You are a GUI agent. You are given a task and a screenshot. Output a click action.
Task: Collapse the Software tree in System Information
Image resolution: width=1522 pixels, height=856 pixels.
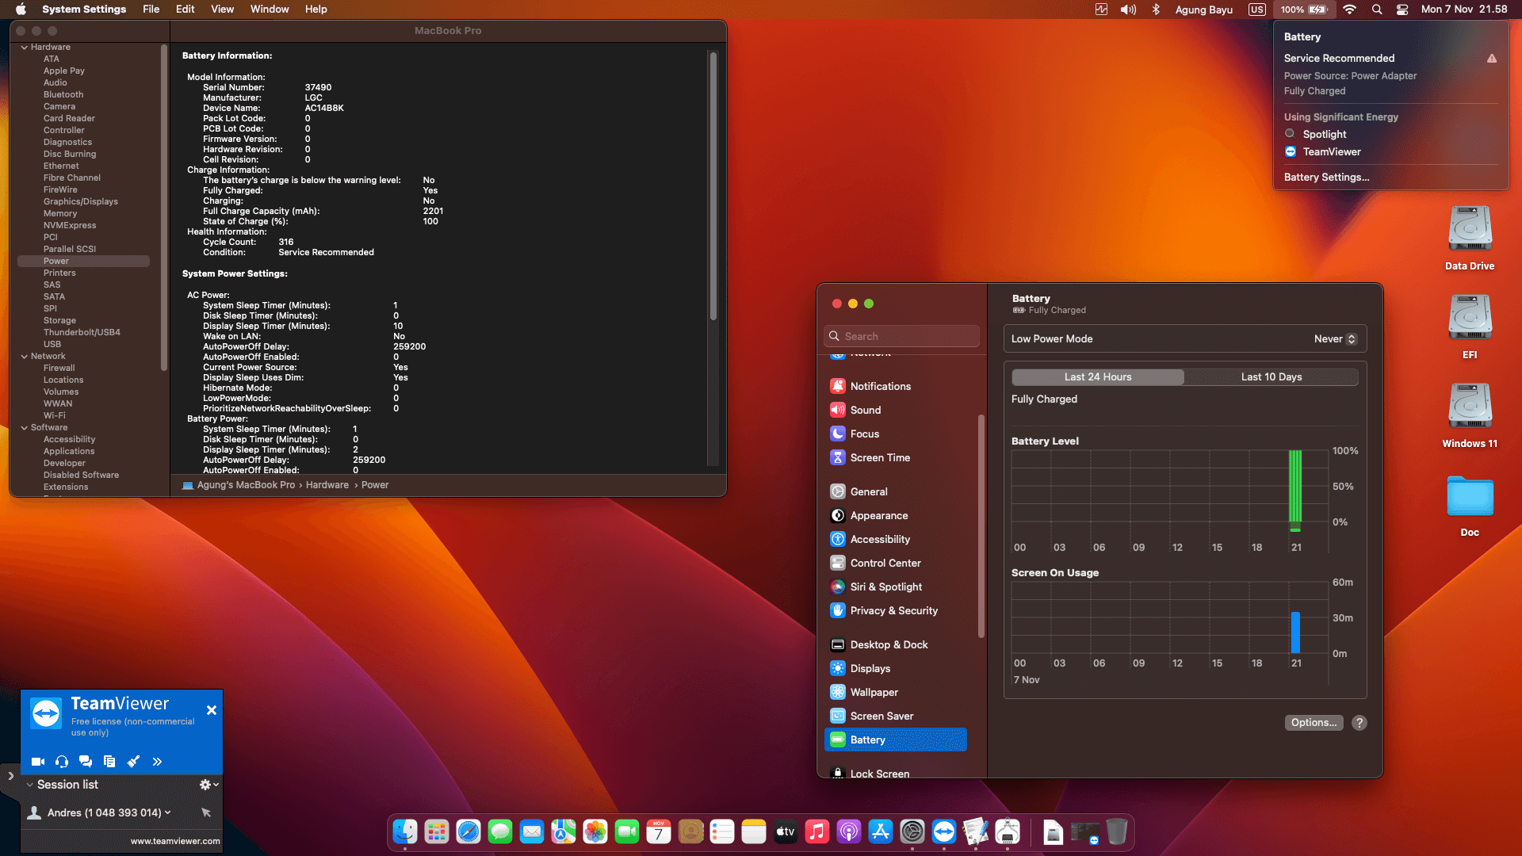pos(25,428)
